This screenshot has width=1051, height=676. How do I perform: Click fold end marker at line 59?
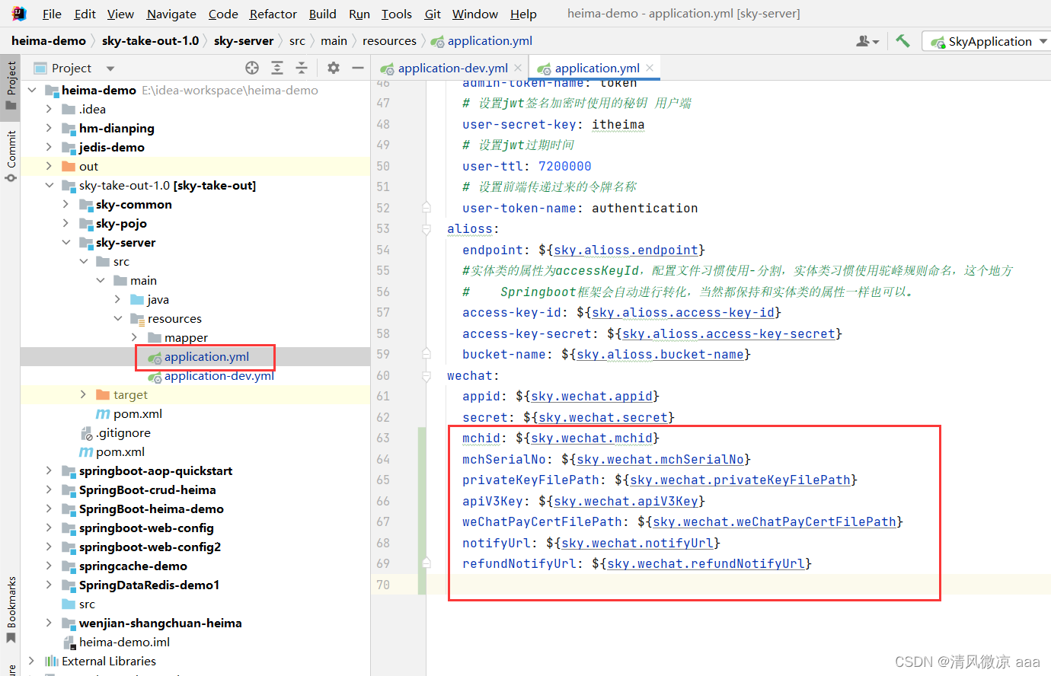point(426,354)
